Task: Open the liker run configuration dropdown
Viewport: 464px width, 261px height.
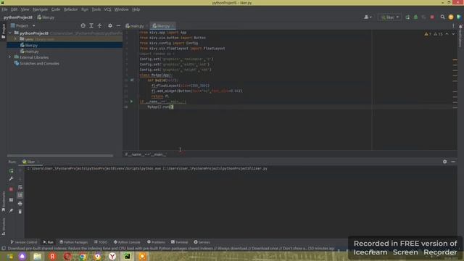Action: click(390, 17)
